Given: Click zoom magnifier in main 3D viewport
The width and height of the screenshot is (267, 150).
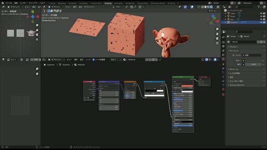Looking at the screenshot, I should pyautogui.click(x=217, y=29).
